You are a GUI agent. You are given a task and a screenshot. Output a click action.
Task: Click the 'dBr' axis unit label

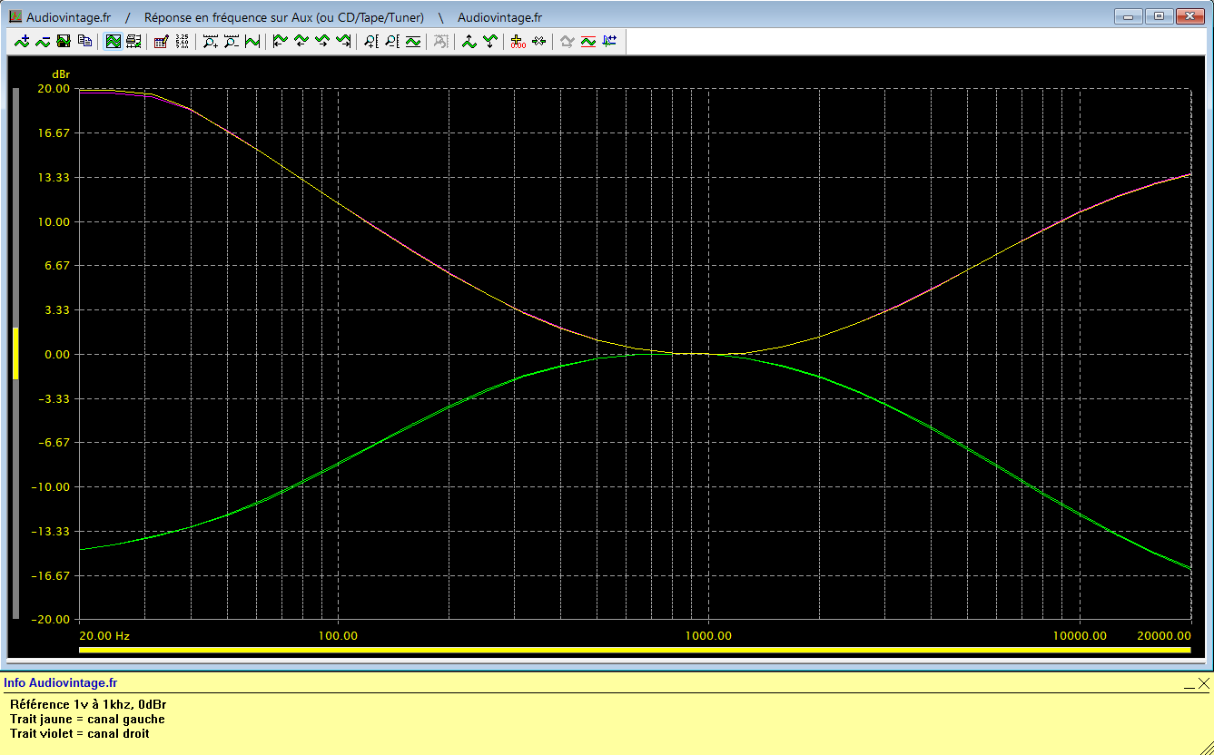pos(60,74)
